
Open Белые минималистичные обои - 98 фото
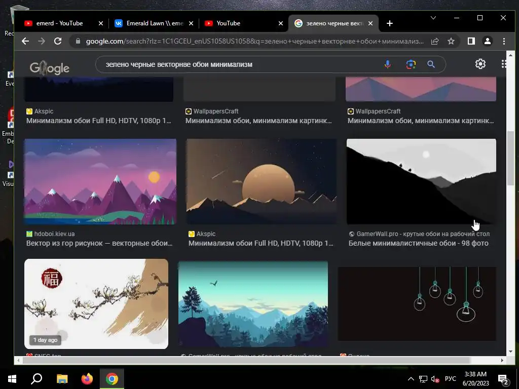pyautogui.click(x=418, y=243)
